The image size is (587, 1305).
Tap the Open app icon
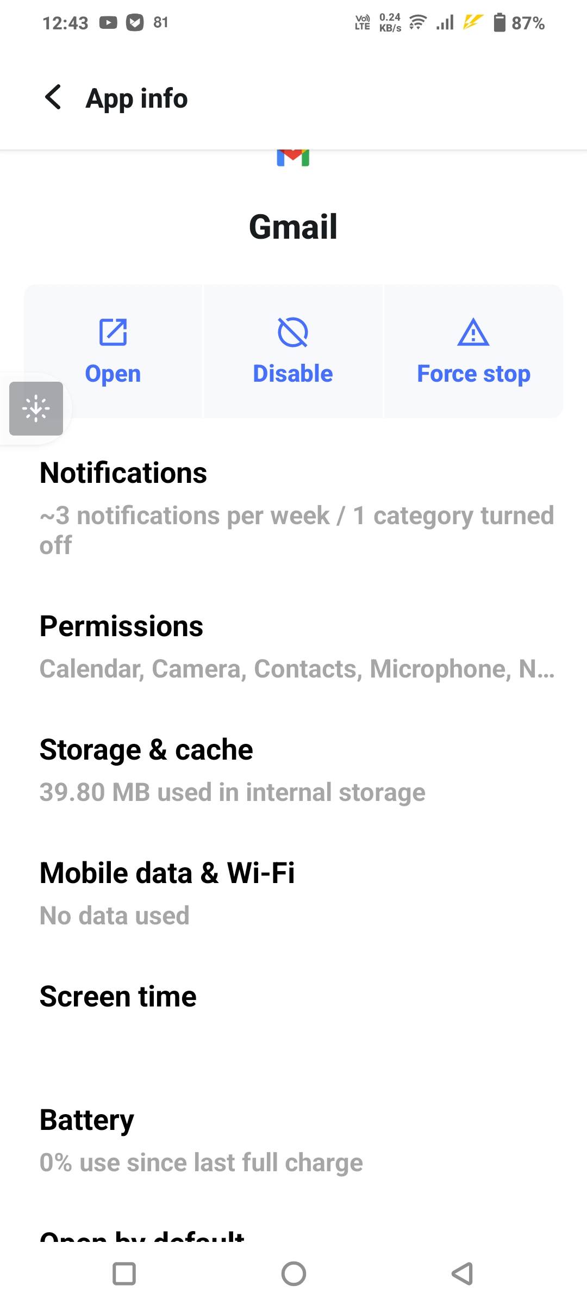point(113,332)
